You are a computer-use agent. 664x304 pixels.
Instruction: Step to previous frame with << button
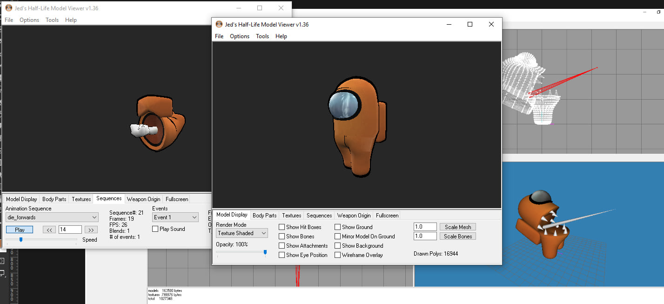(49, 230)
